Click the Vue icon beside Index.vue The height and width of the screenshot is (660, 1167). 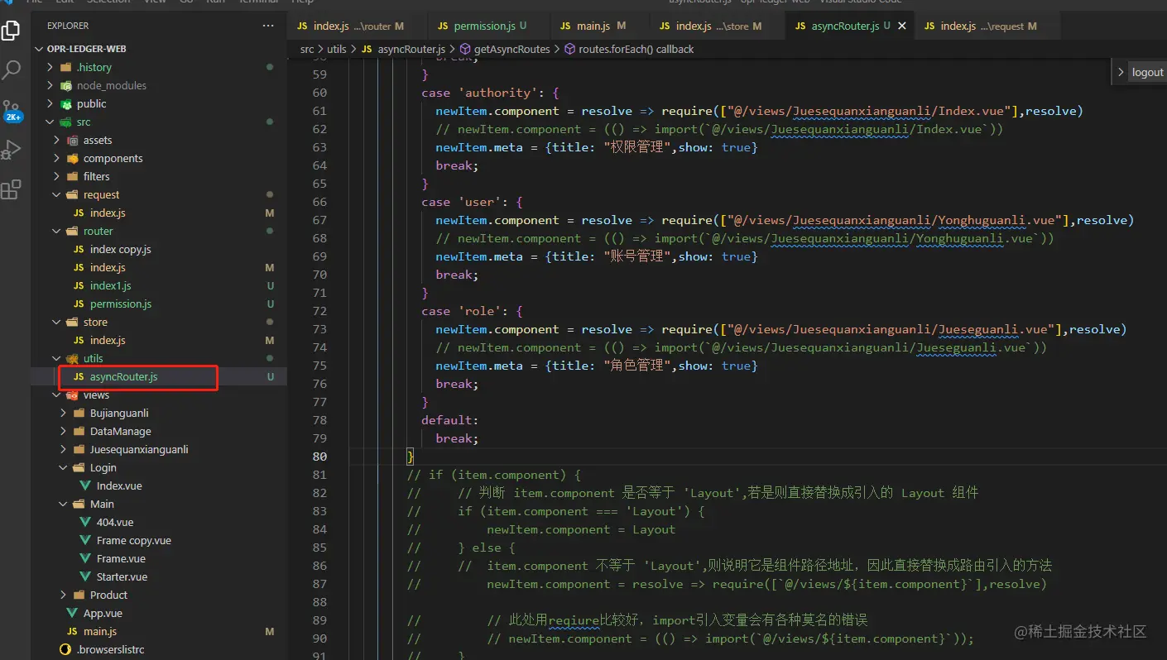click(x=86, y=485)
